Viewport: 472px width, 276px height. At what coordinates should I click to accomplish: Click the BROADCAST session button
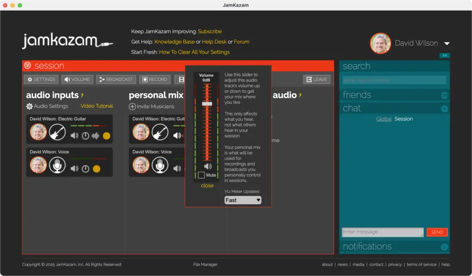[116, 79]
